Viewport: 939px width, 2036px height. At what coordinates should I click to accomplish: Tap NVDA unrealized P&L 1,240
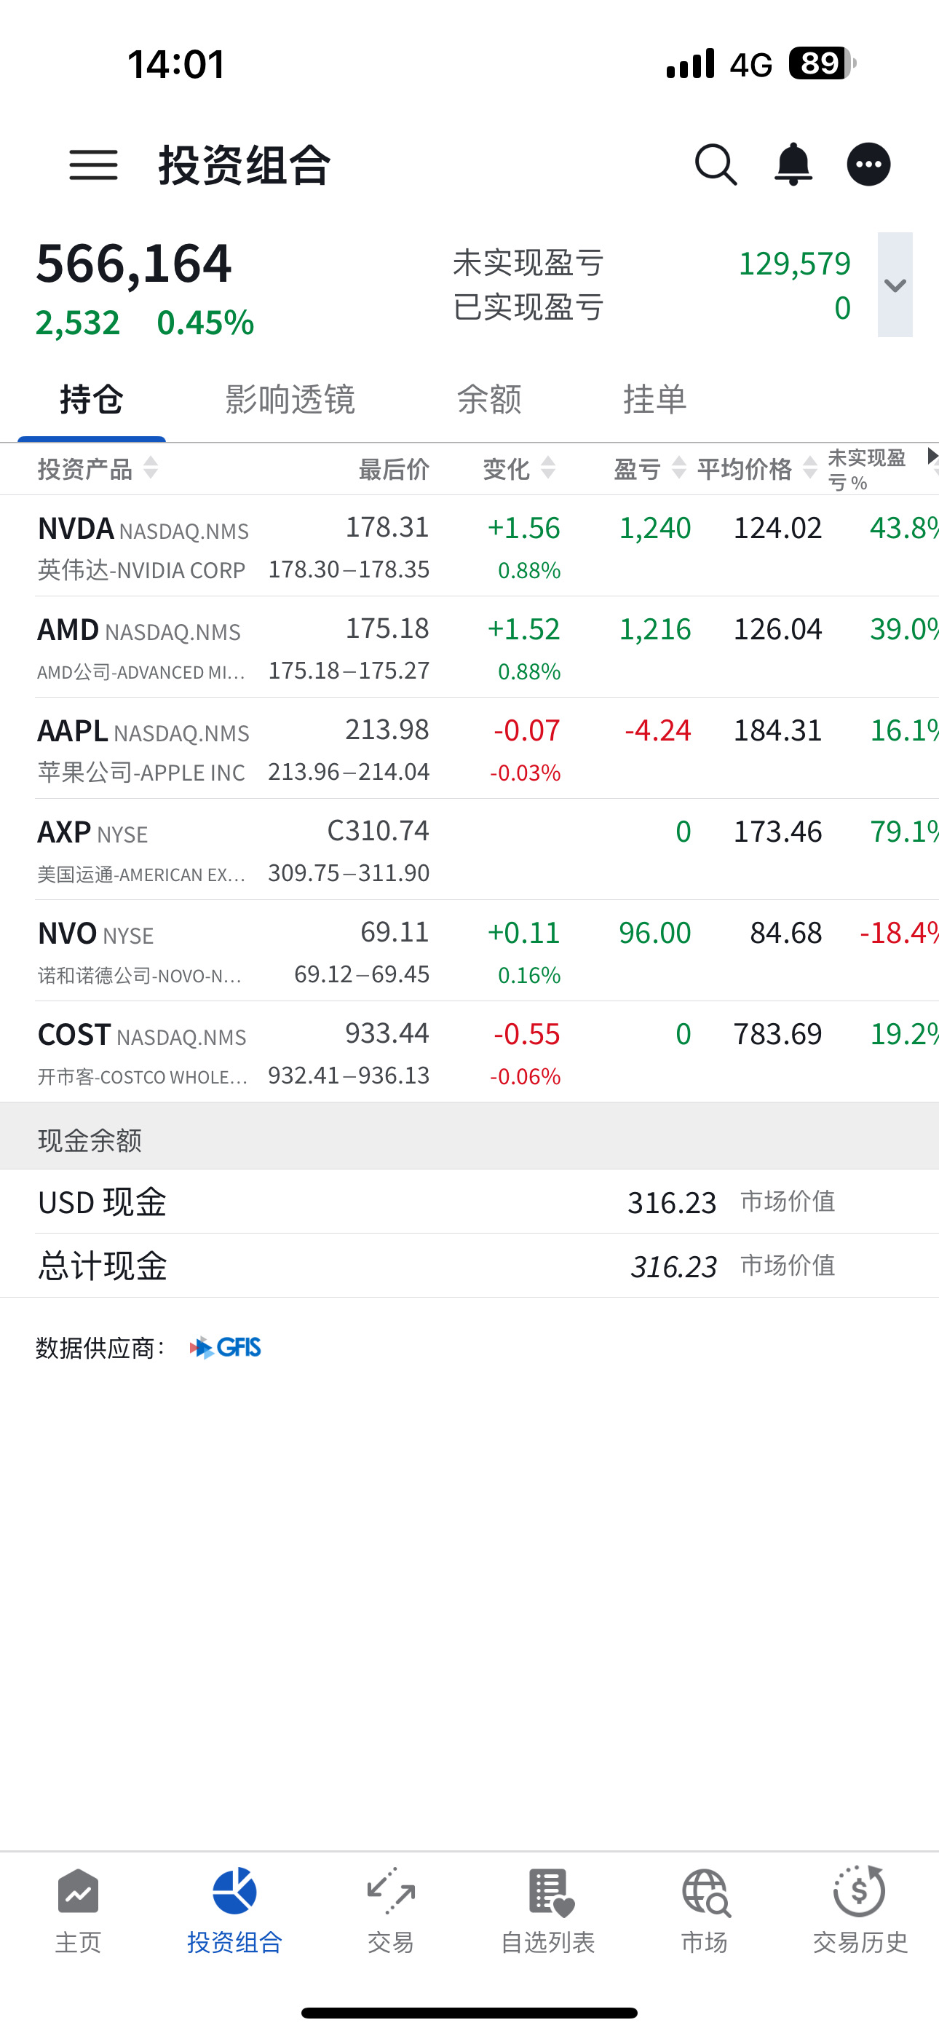point(654,528)
